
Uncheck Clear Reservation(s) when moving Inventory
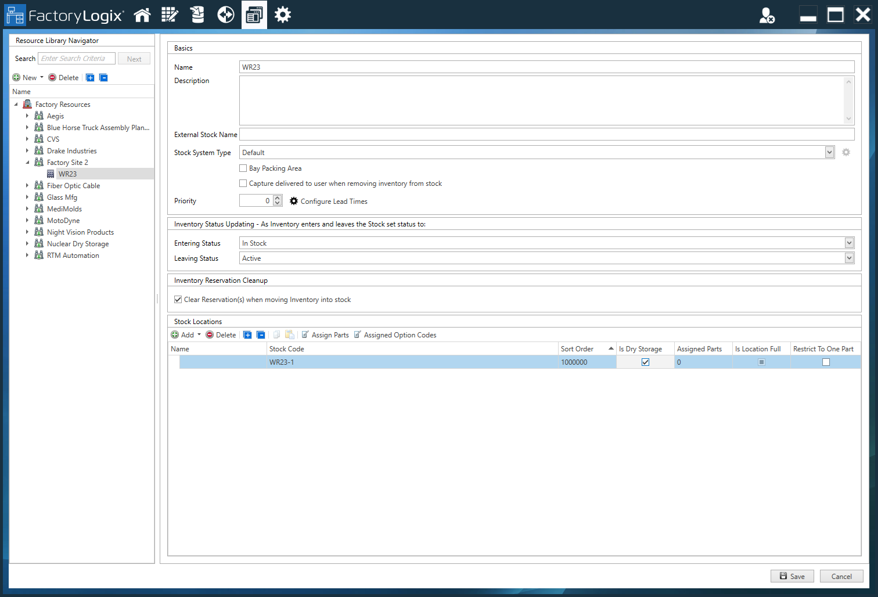pyautogui.click(x=178, y=300)
